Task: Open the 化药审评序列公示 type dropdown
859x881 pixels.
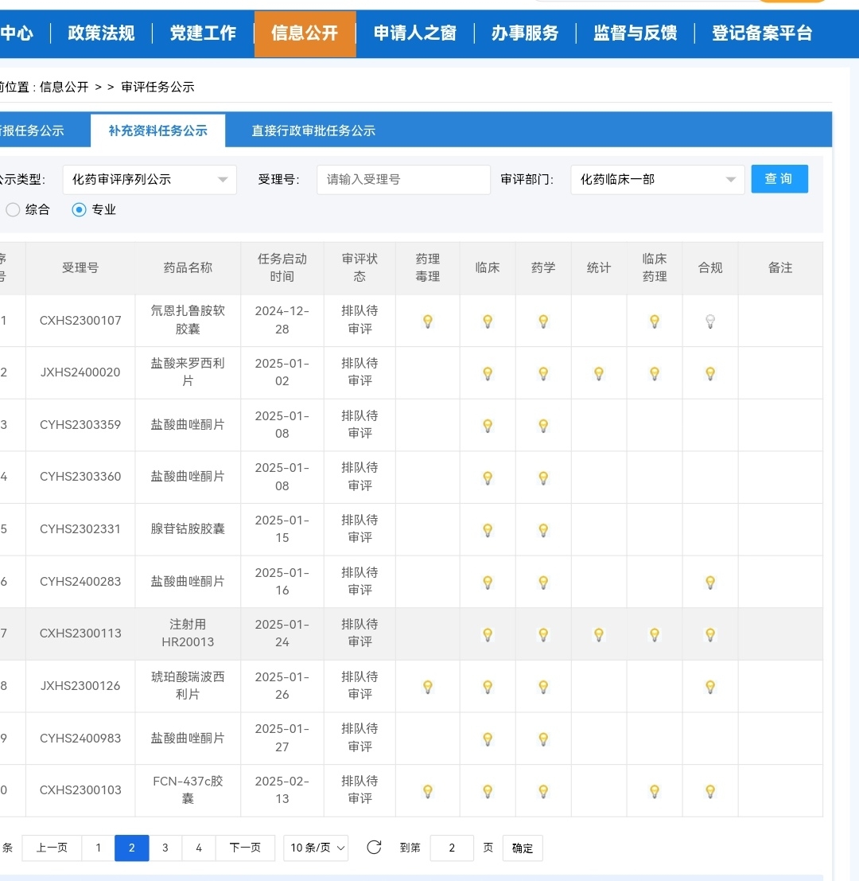Action: tap(150, 180)
